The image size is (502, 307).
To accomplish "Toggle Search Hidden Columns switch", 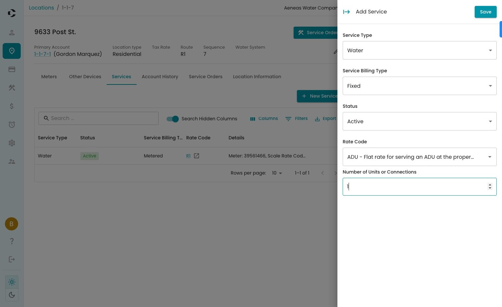I will [172, 119].
